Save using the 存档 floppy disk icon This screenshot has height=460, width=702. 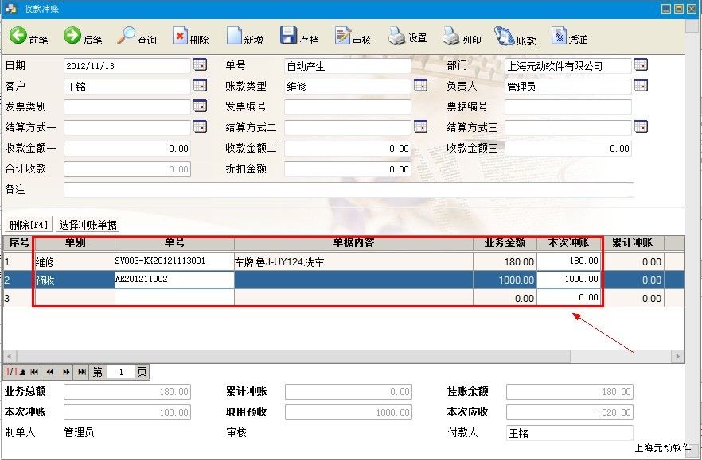point(289,36)
